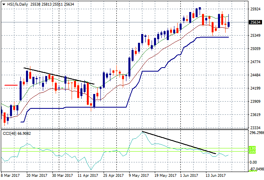This screenshot has width=264, height=180.
Task: Click the 24484 price axis label
Action: tap(255, 75)
